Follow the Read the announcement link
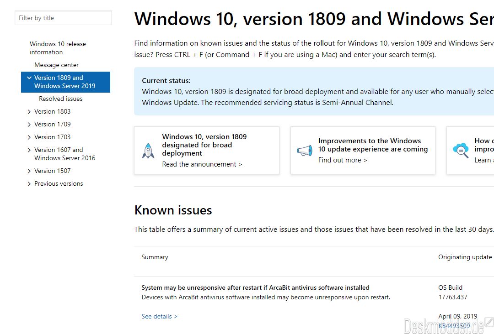The height and width of the screenshot is (334, 494). [202, 164]
